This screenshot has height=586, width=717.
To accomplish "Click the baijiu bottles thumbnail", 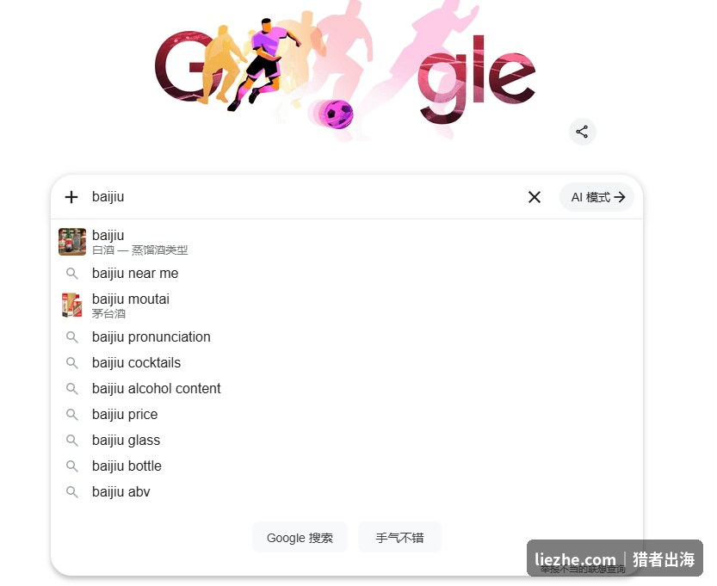I will click(x=72, y=242).
